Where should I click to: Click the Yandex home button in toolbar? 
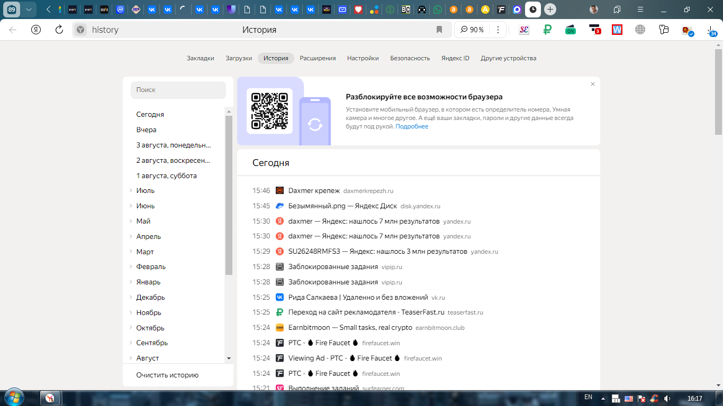pos(36,30)
